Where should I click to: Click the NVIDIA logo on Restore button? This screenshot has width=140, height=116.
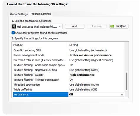(x=112, y=26)
